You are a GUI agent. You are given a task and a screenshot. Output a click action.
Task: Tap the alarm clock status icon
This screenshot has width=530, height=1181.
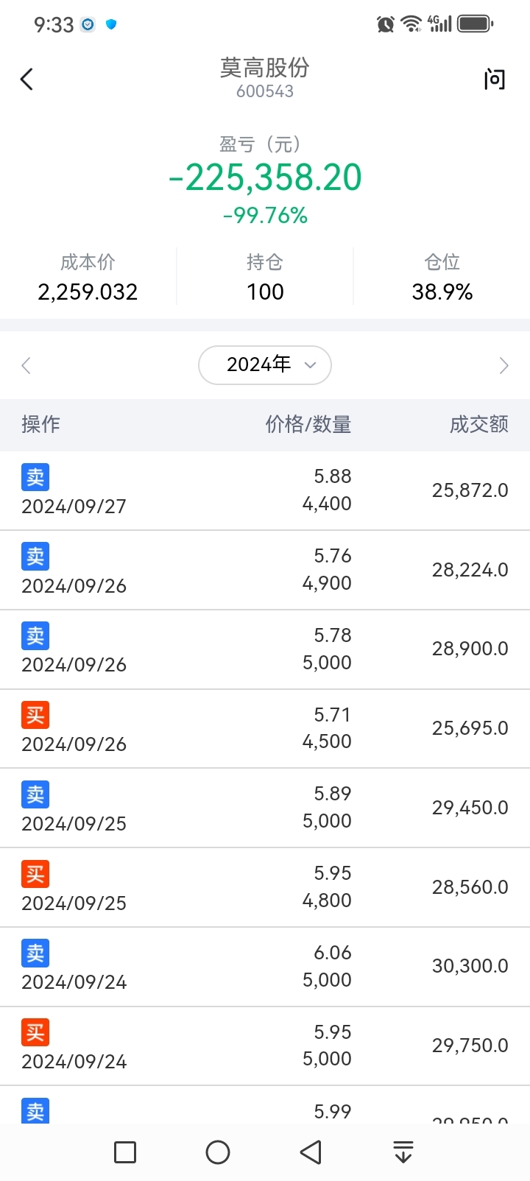click(x=385, y=24)
